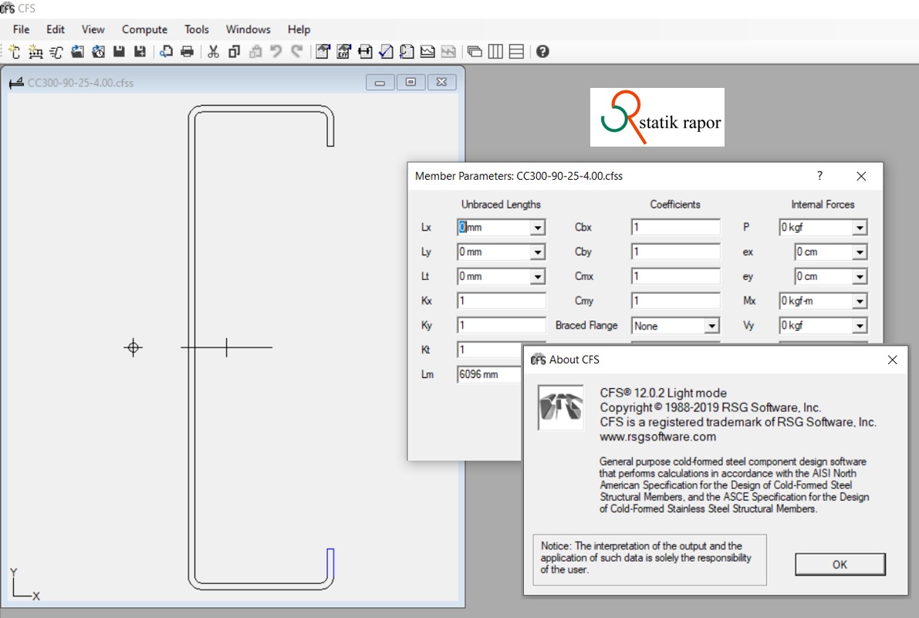Show the interaction diagram chart icon

(427, 52)
